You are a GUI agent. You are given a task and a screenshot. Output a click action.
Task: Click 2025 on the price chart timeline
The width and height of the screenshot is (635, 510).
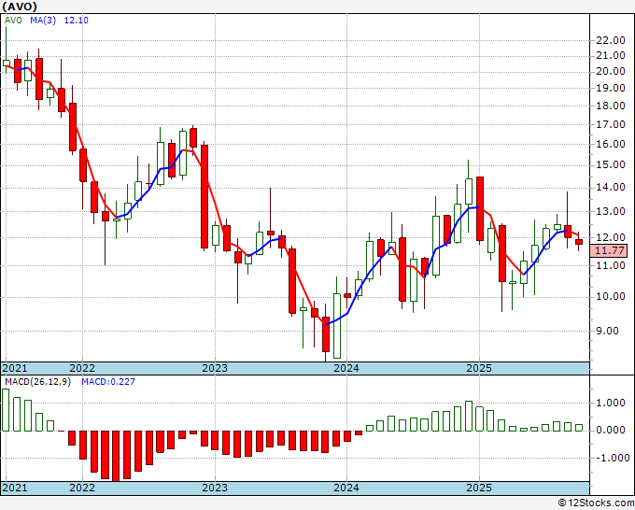point(479,368)
